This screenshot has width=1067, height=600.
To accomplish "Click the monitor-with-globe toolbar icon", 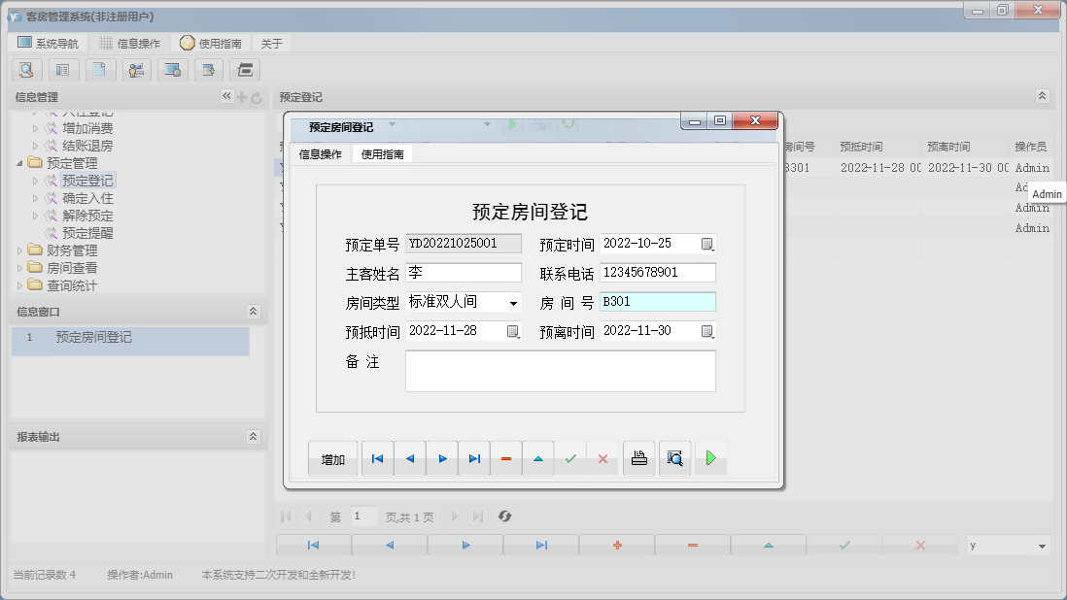I will pos(172,70).
